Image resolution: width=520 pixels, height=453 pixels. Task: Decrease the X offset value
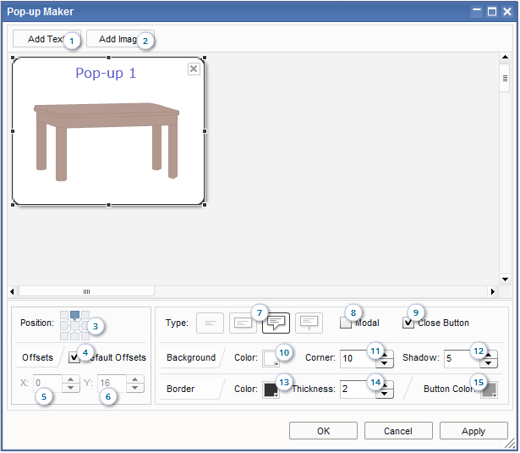click(x=71, y=388)
